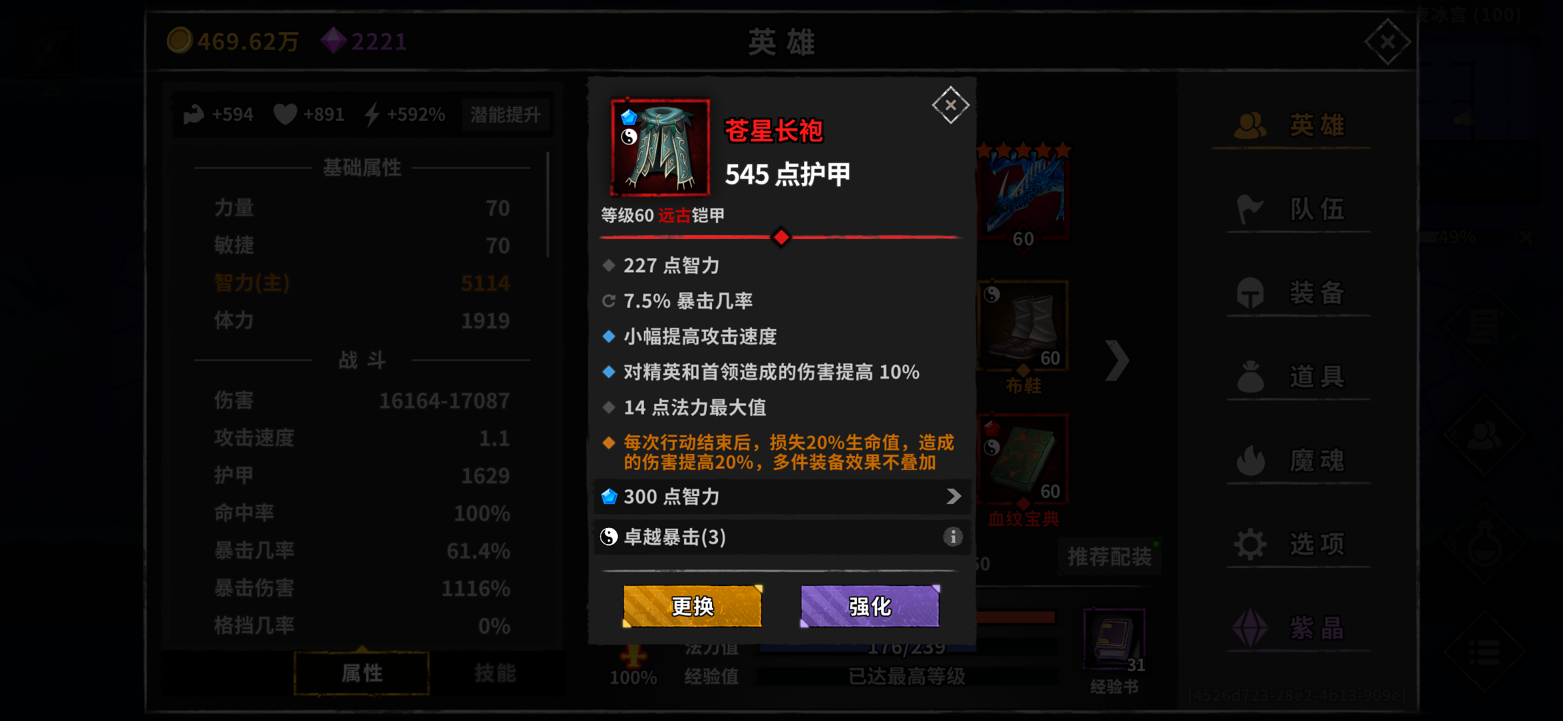Click the info icon beside 卓越暴击(3)
1563x721 pixels.
point(952,536)
